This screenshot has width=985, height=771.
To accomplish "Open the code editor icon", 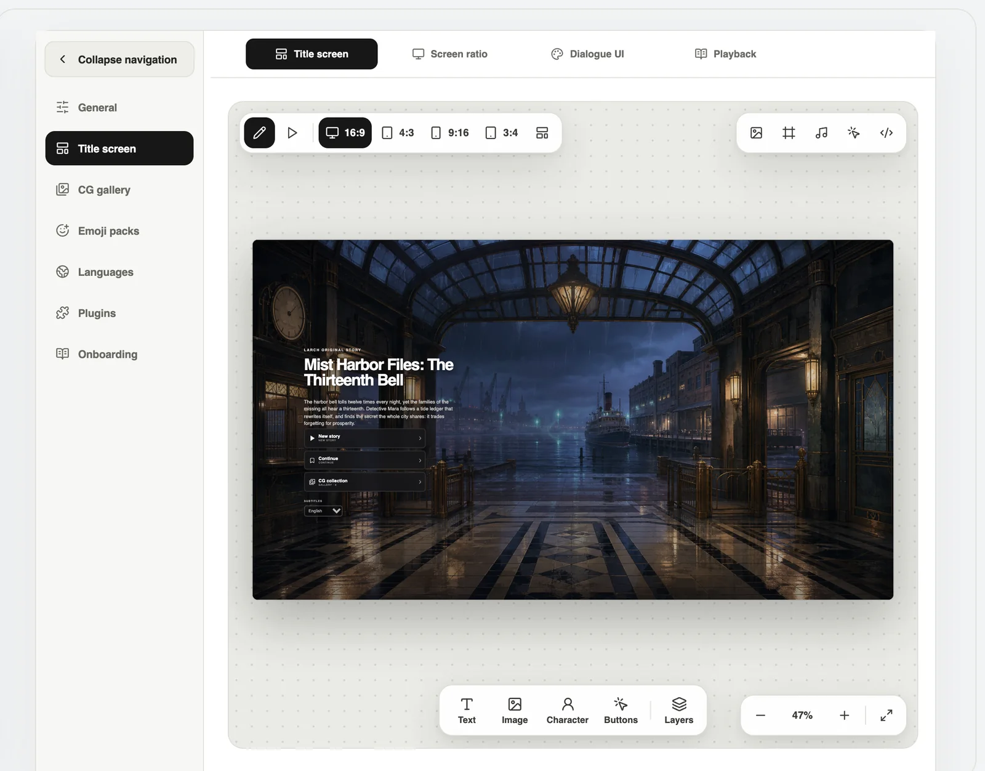I will pos(886,132).
